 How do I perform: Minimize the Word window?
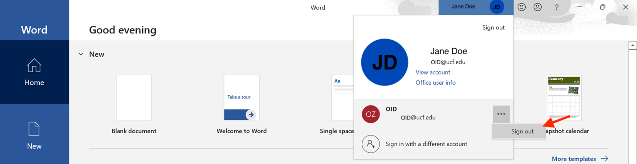pos(580,7)
